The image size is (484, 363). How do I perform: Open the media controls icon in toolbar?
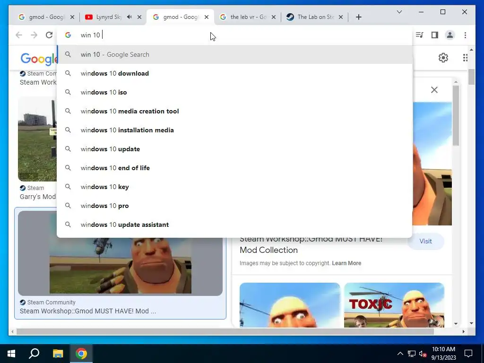420,35
